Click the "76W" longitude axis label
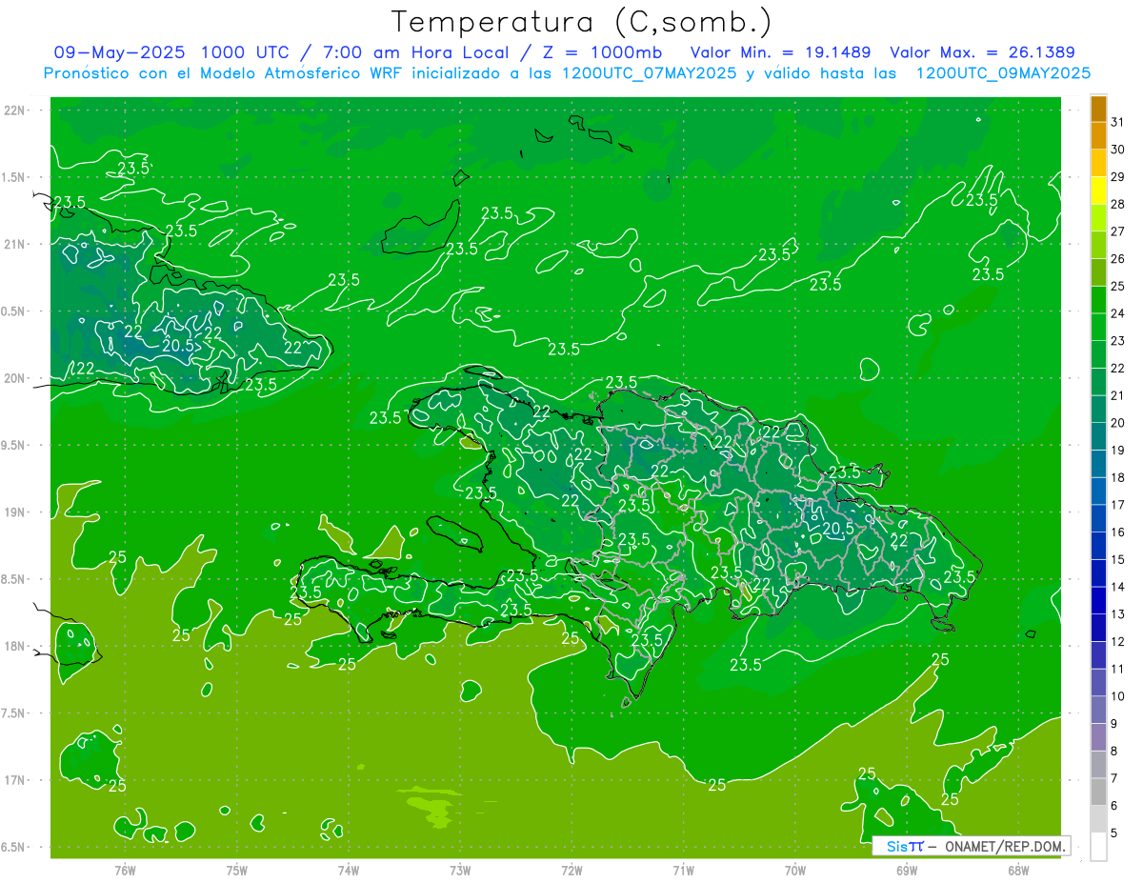The width and height of the screenshot is (1143, 883). point(125,870)
